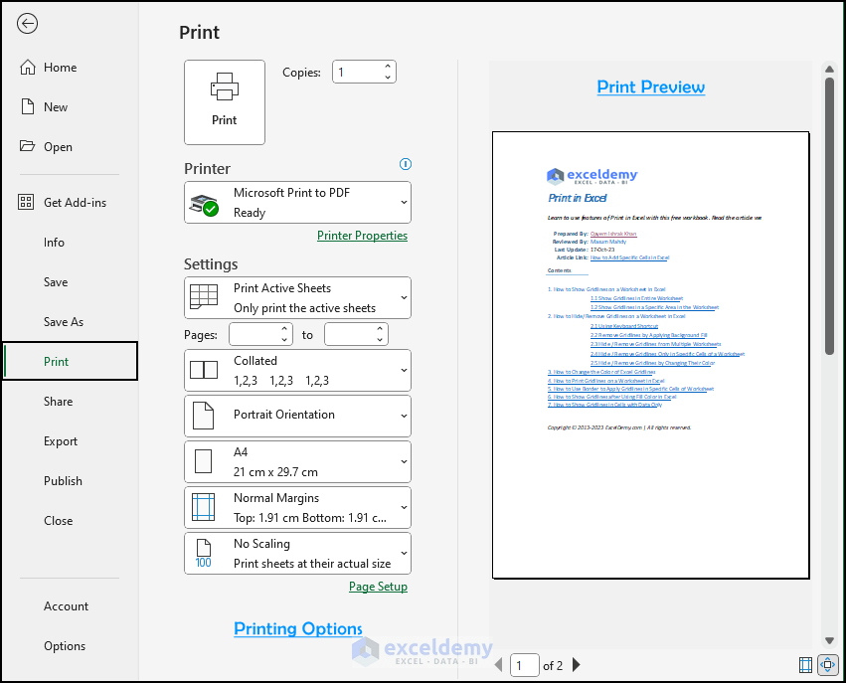Click the Home house icon

point(28,68)
